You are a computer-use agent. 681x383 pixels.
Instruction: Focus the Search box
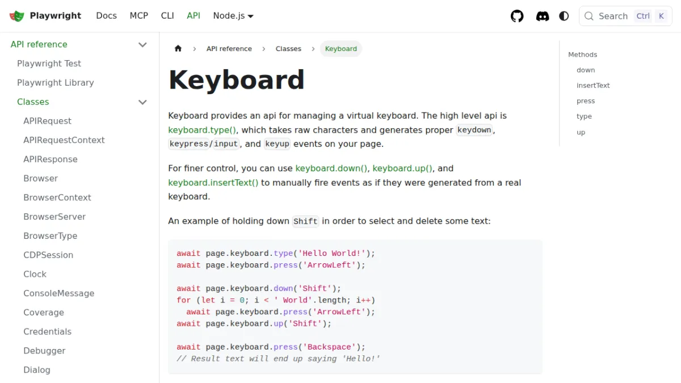click(625, 16)
